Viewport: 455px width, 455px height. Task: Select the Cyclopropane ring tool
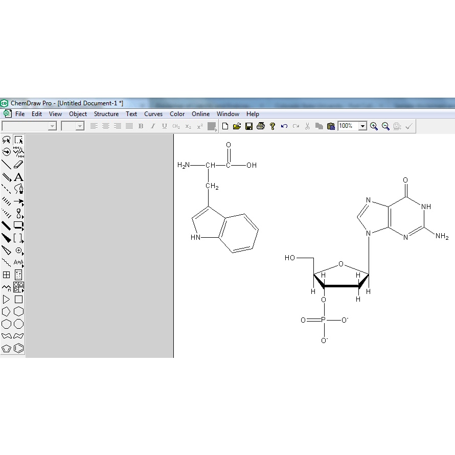(6, 299)
